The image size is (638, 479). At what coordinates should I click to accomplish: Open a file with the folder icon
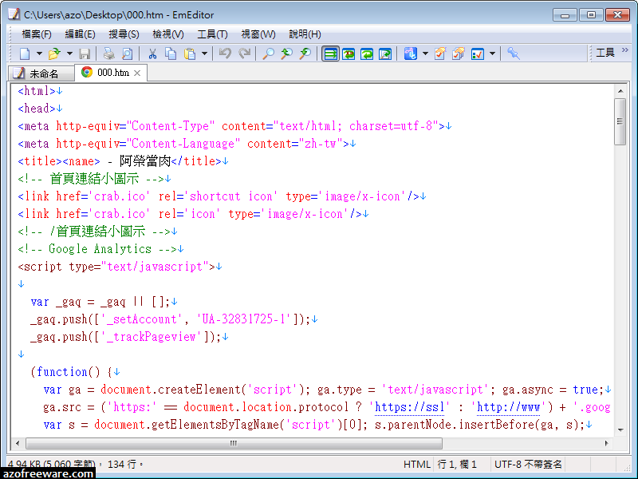54,53
